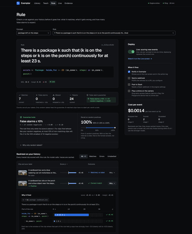
Task: Click the Matches count 7
Action: tap(20, 99)
